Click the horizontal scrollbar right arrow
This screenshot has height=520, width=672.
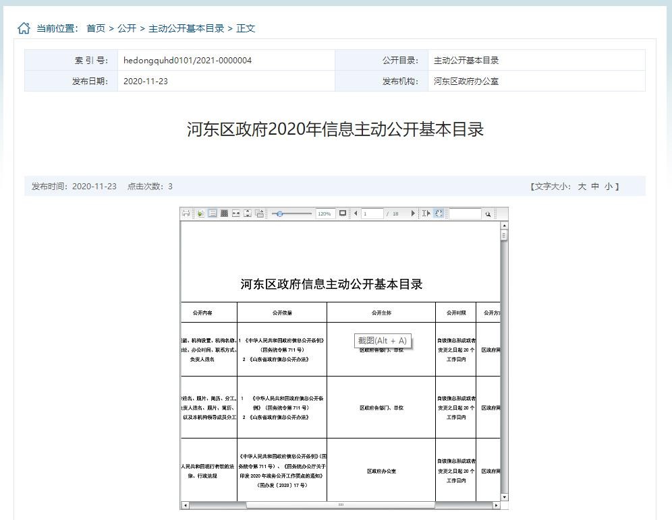point(497,505)
